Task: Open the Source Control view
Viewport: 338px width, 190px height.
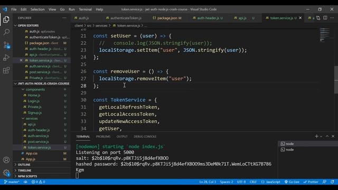Action: pos(6,45)
